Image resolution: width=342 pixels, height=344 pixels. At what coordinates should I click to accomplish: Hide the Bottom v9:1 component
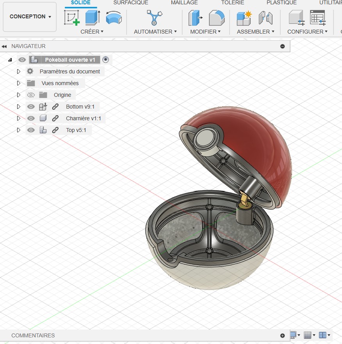(31, 107)
